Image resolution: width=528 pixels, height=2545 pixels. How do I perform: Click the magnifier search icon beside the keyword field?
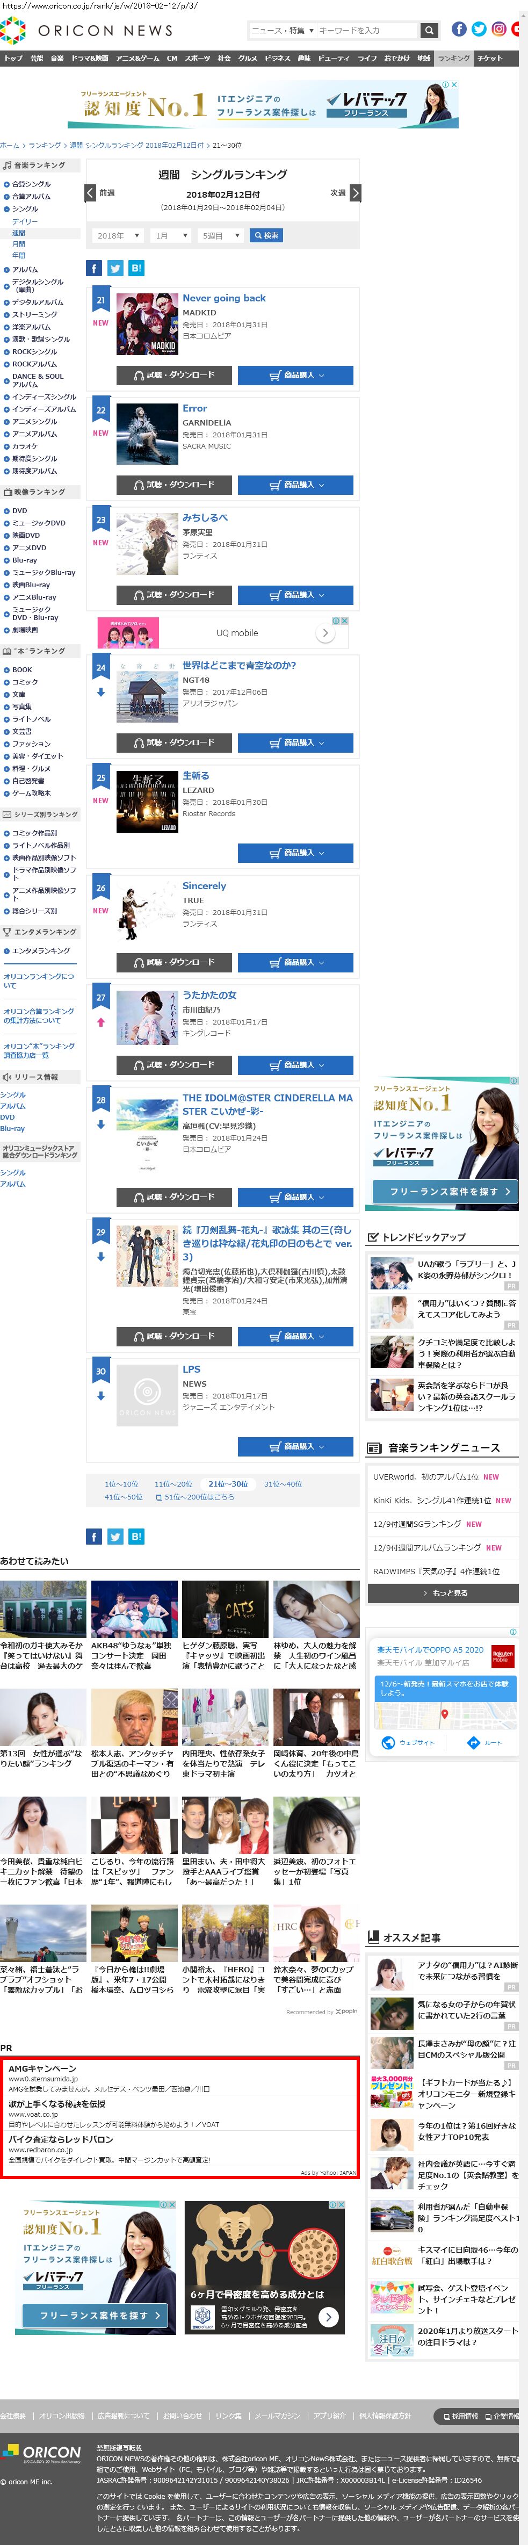click(x=428, y=31)
